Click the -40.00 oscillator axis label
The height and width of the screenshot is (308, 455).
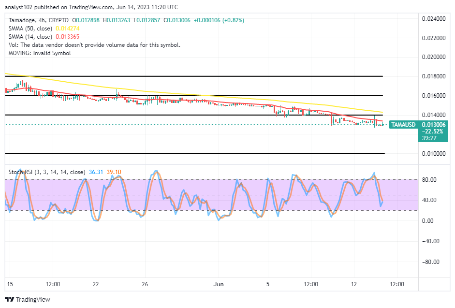click(431, 241)
